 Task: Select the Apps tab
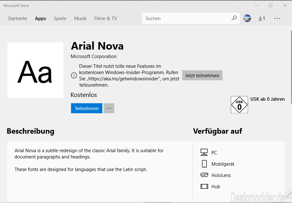coord(40,19)
